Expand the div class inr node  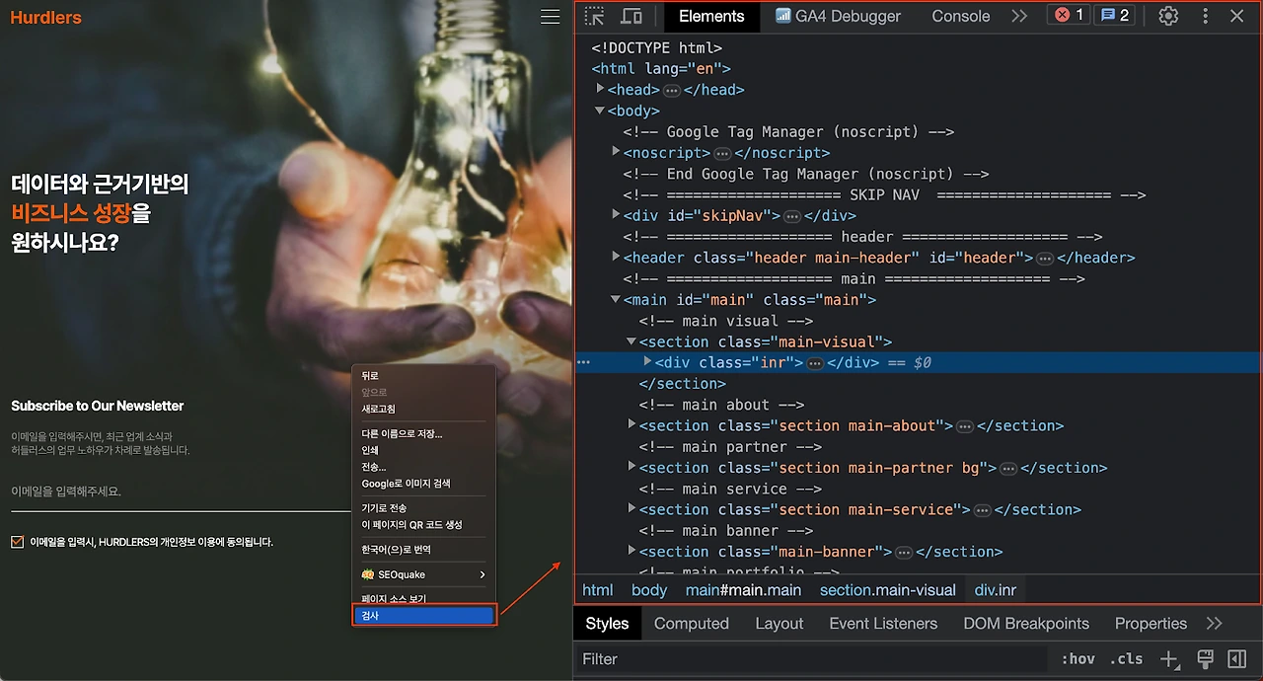pyautogui.click(x=647, y=362)
